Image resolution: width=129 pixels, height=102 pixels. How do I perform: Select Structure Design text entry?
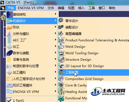[78, 60]
